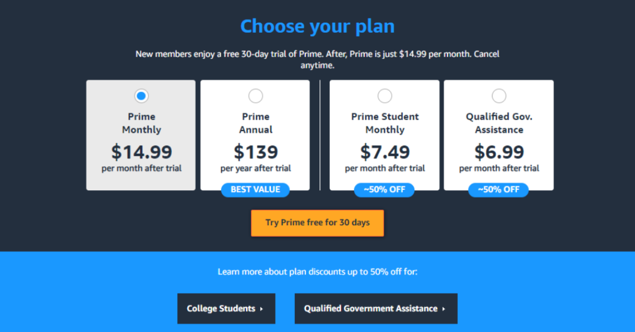The width and height of the screenshot is (635, 332).
Task: Select the Prime Annual radio button
Action: (256, 96)
